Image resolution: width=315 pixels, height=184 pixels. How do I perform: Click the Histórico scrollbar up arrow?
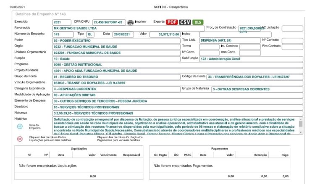coord(301,119)
